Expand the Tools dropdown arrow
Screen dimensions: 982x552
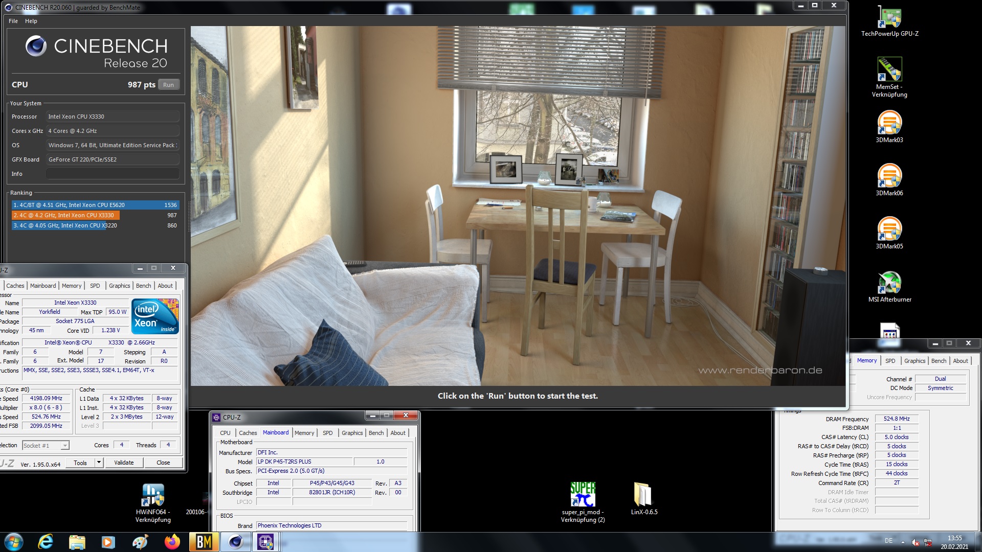[99, 463]
